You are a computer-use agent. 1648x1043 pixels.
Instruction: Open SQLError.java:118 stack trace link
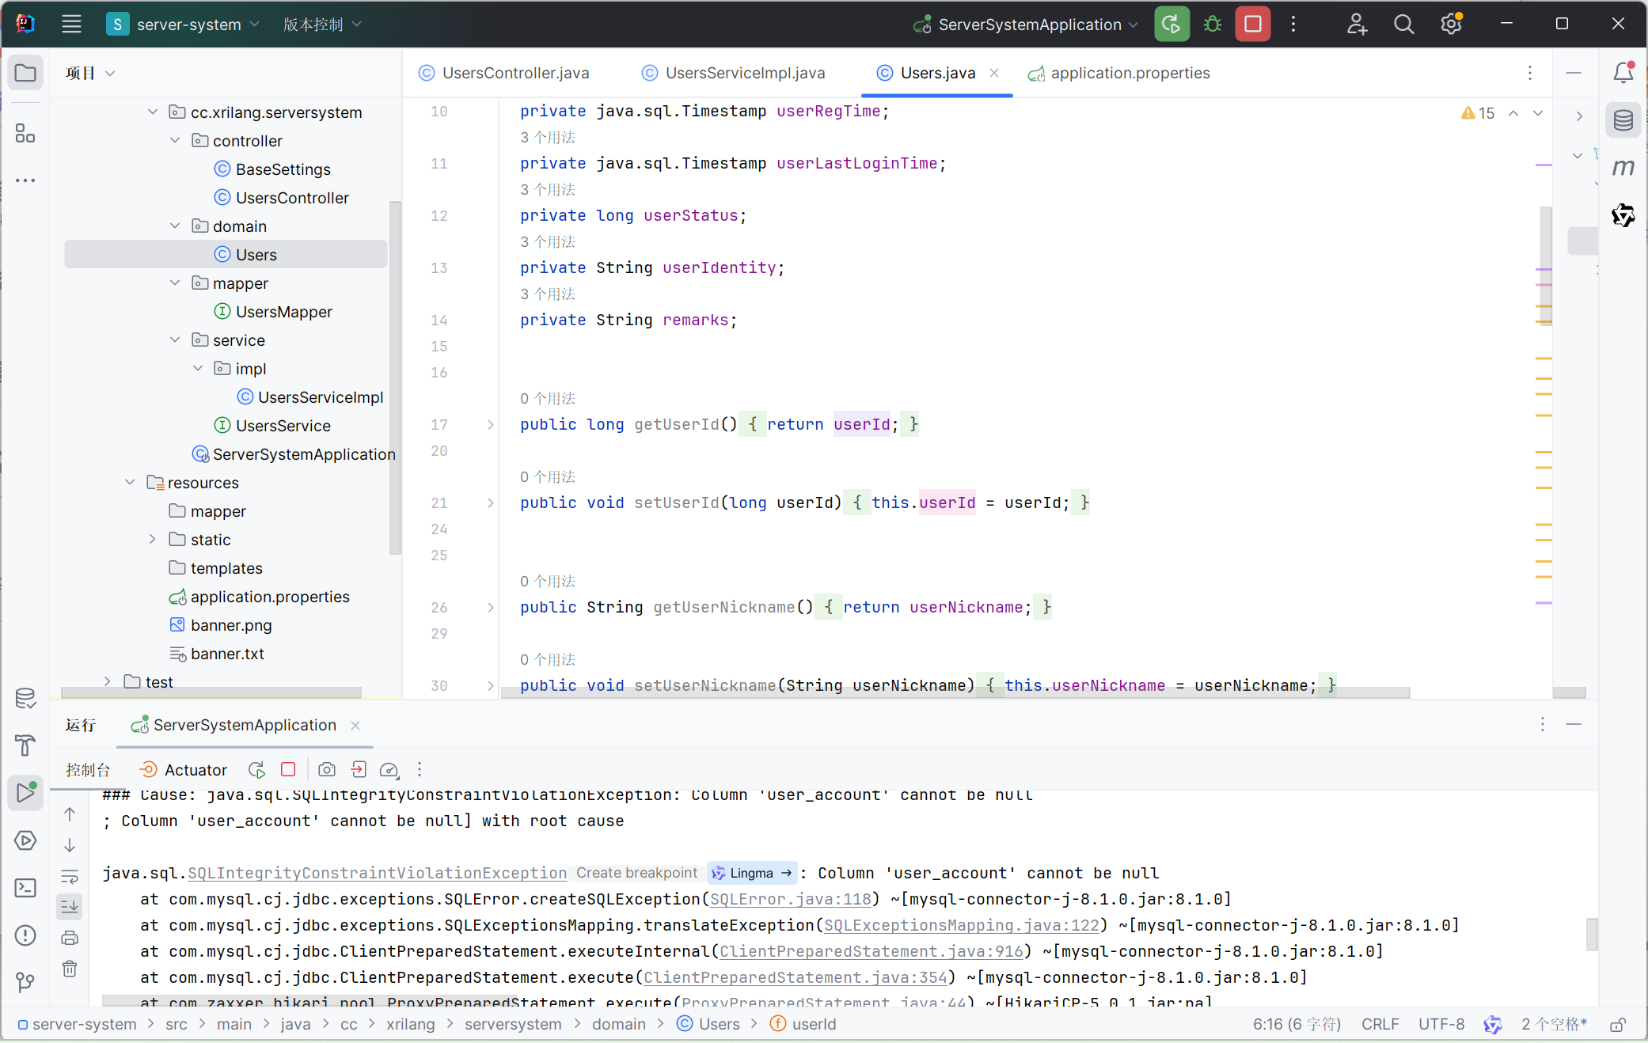coord(790,899)
